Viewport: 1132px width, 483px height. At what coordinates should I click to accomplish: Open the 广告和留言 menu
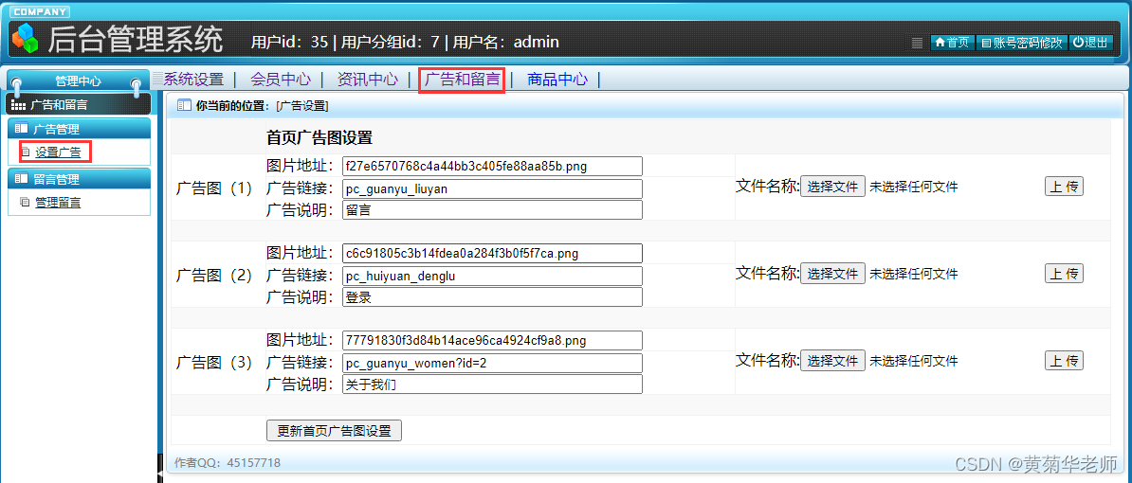click(x=462, y=80)
